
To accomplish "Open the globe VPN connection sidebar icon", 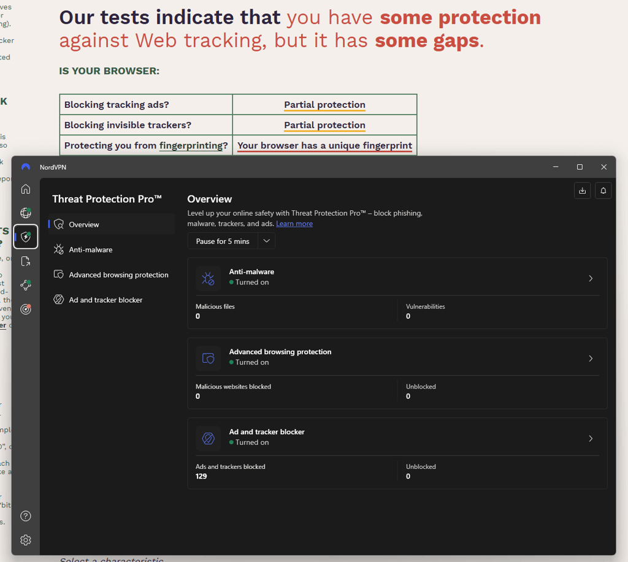I will [x=26, y=213].
